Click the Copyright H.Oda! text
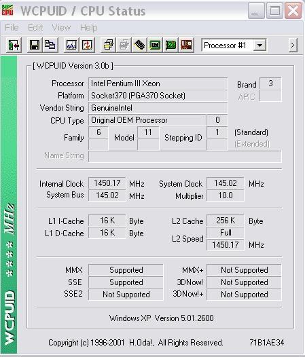This screenshot has height=357, width=305. pyautogui.click(x=136, y=343)
